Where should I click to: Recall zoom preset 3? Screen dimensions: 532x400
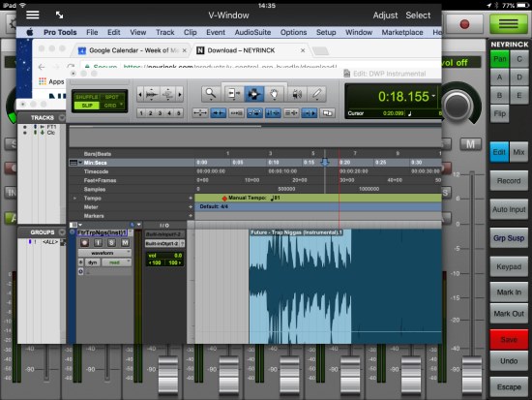[x=160, y=113]
